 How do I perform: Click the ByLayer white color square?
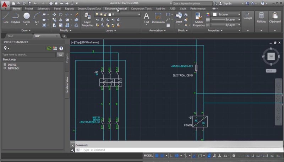pyautogui.click(x=215, y=15)
